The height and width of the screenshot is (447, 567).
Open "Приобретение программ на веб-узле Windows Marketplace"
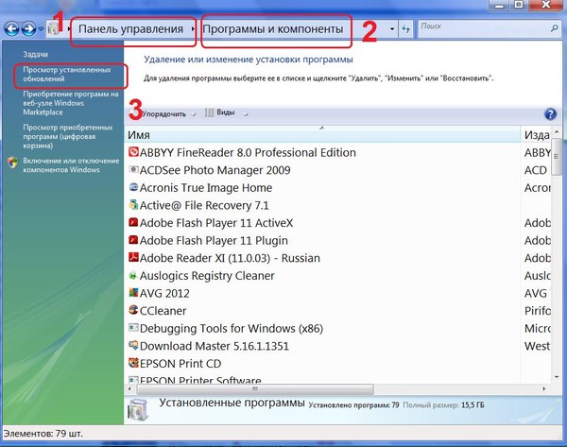click(71, 103)
